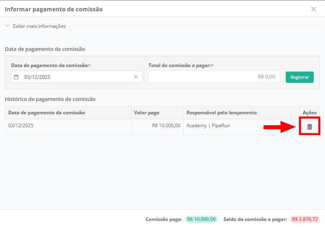The width and height of the screenshot is (325, 227).
Task: Click the Academy | PipeRun cell
Action: (208, 126)
